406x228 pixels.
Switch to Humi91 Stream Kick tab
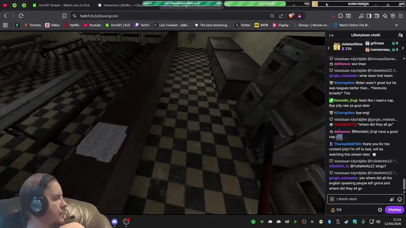(x=62, y=5)
